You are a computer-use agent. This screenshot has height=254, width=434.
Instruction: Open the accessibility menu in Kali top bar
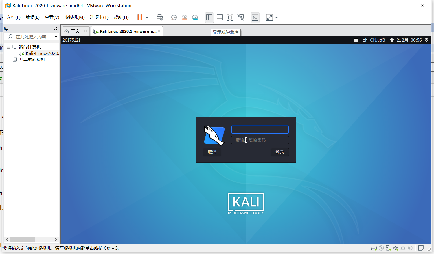click(392, 40)
